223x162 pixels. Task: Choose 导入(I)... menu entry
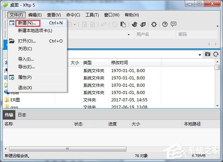[38, 59]
